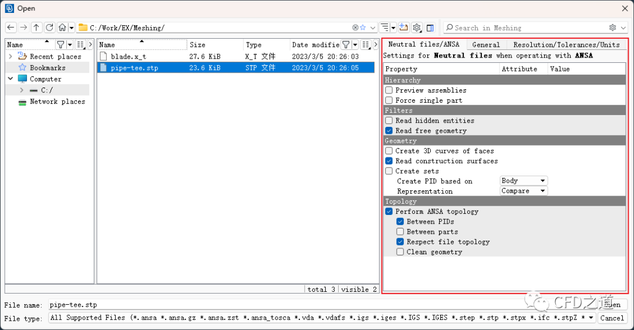
Task: Switch to Neutral files/ANSA tab
Action: tap(424, 44)
